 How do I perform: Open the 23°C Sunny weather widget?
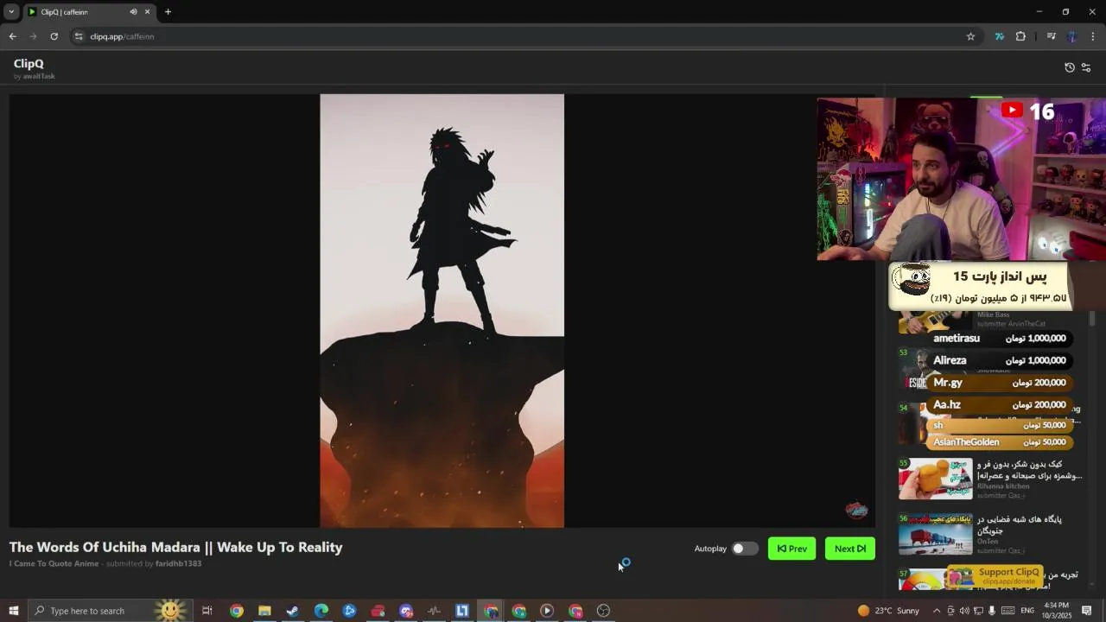(x=888, y=611)
